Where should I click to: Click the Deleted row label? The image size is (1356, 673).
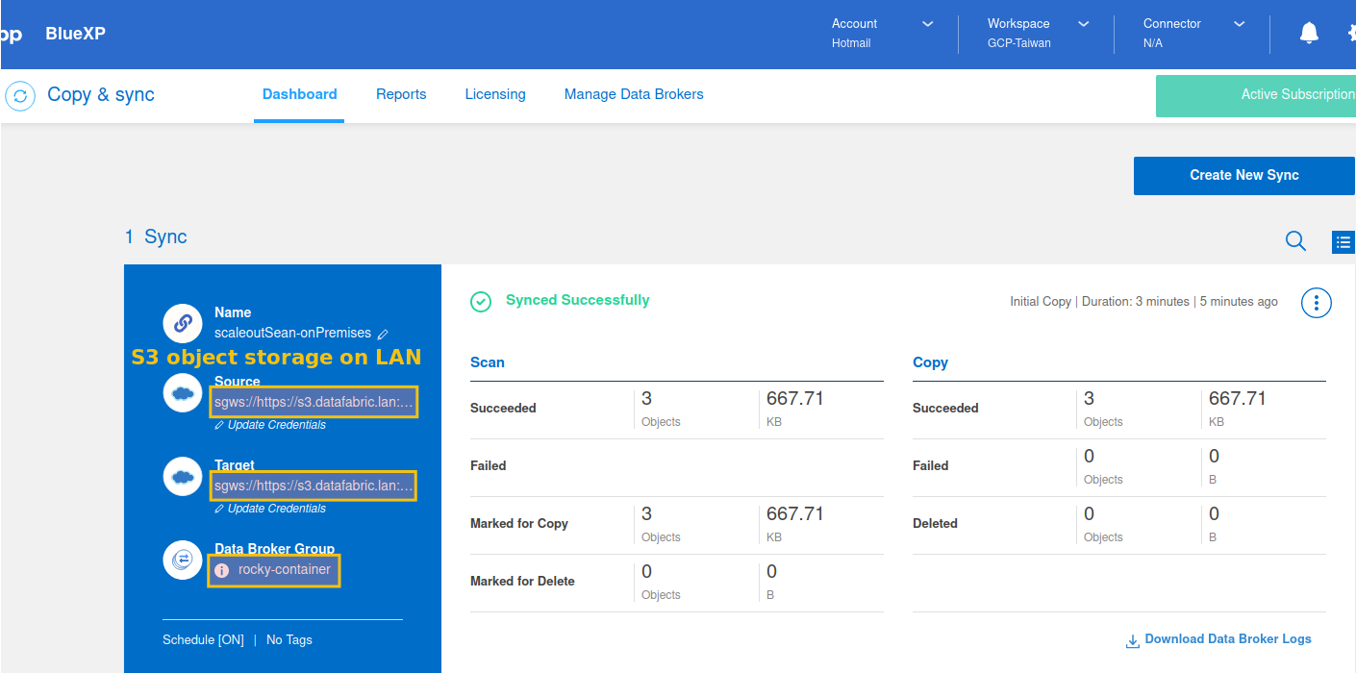tap(935, 523)
